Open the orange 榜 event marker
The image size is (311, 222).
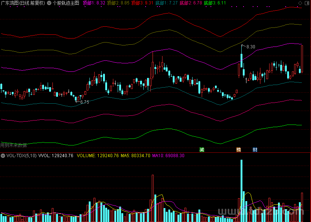click(x=238, y=150)
